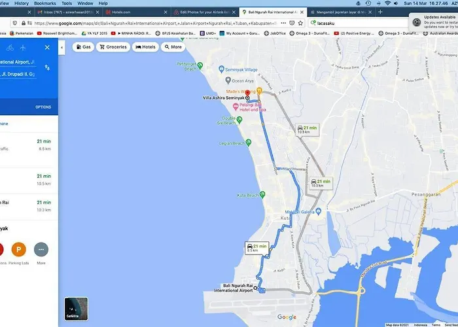
Task: Open the Help menu
Action: (103, 3)
